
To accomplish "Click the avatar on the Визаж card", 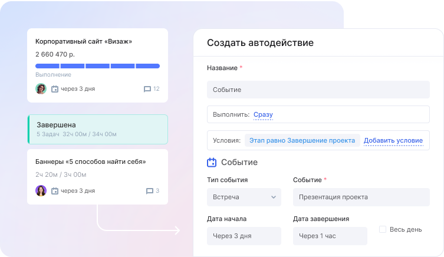I will pyautogui.click(x=41, y=89).
